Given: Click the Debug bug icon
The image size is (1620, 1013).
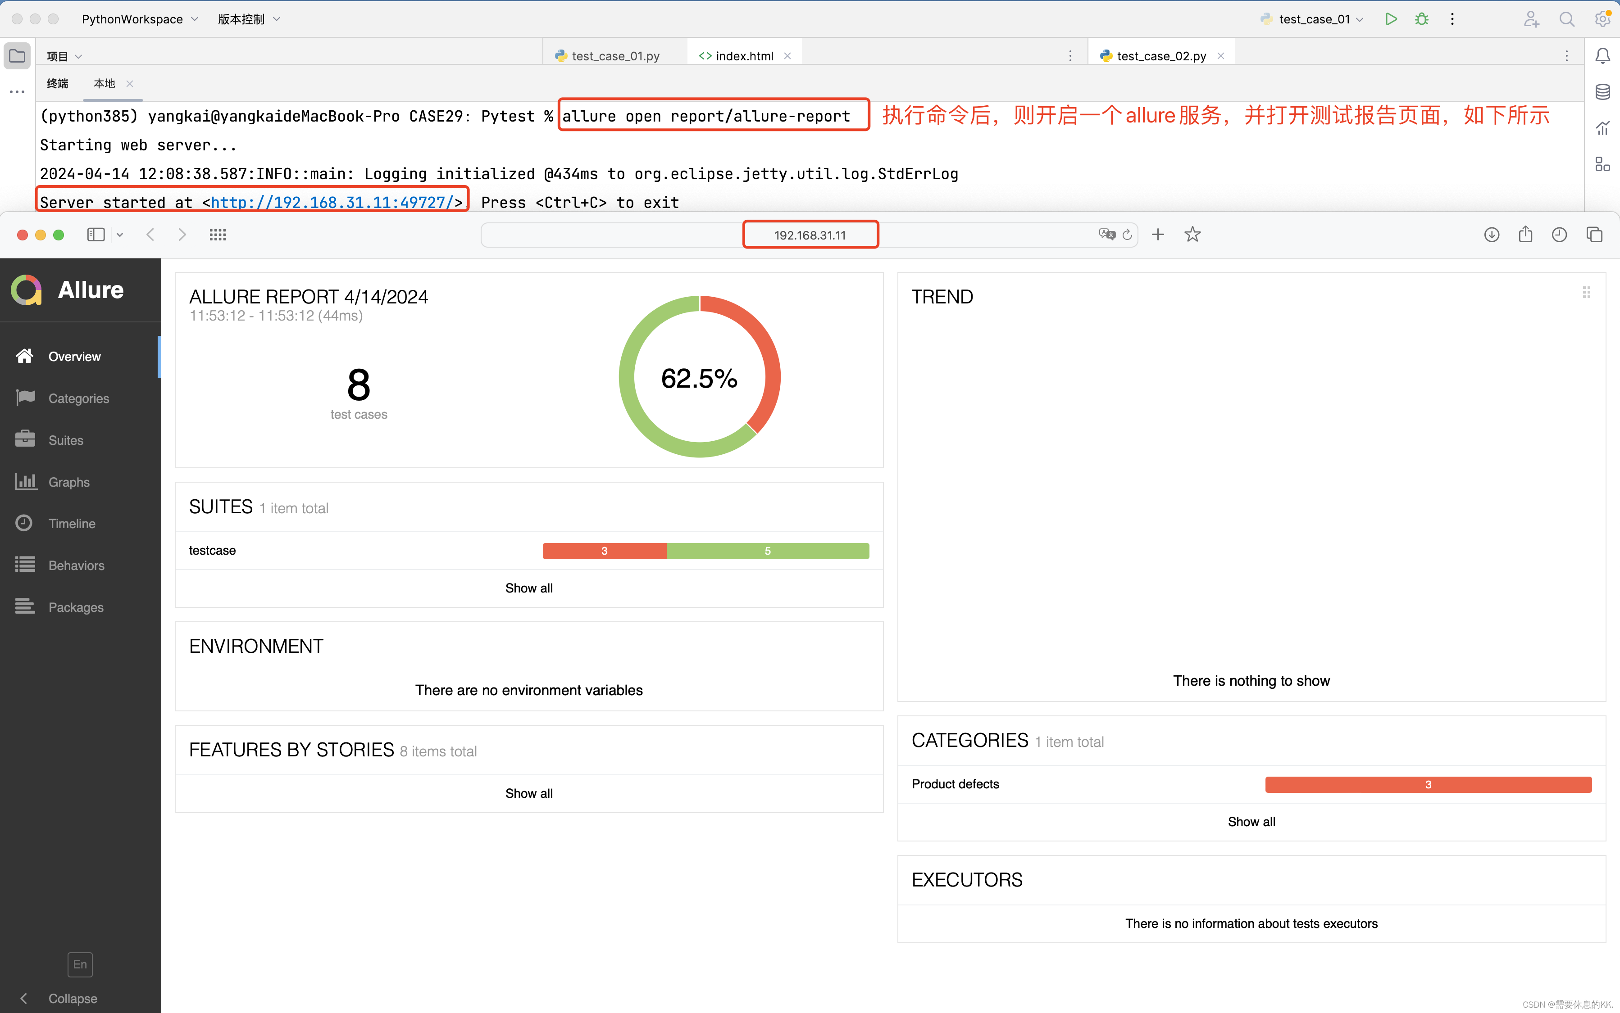Looking at the screenshot, I should [x=1421, y=19].
